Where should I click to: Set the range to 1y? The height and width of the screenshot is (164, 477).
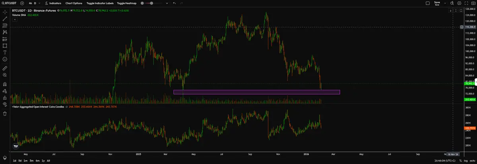point(43,160)
